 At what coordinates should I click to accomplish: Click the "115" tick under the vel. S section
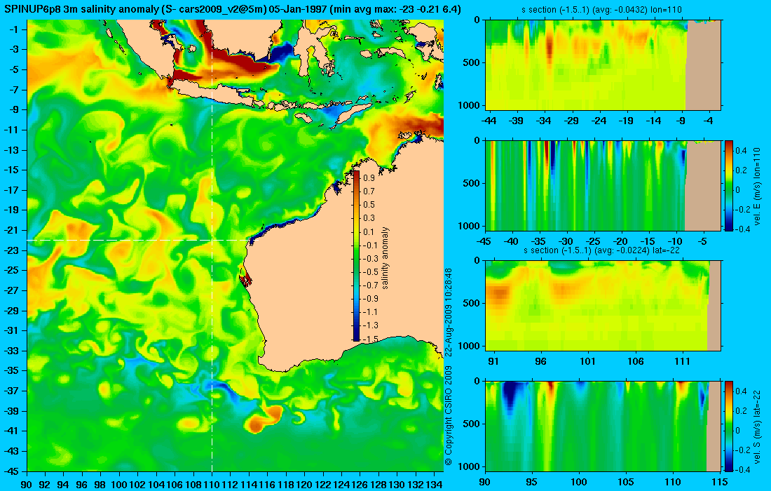719,482
